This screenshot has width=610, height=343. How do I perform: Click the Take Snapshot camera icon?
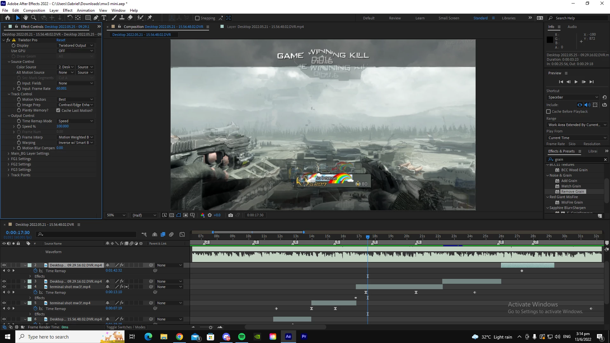pyautogui.click(x=231, y=215)
